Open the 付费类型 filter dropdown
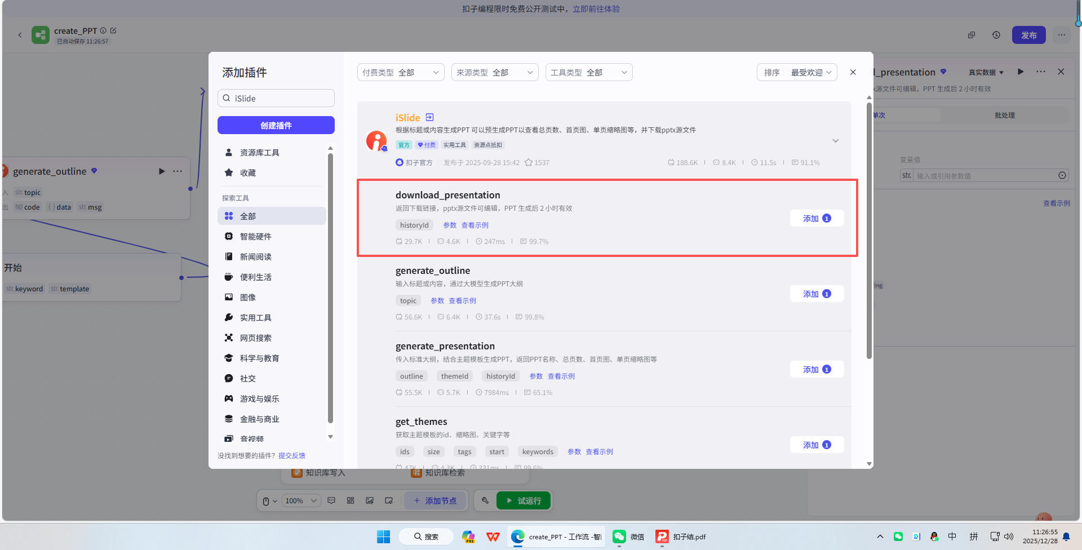Viewport: 1082px width, 550px height. [x=401, y=72]
